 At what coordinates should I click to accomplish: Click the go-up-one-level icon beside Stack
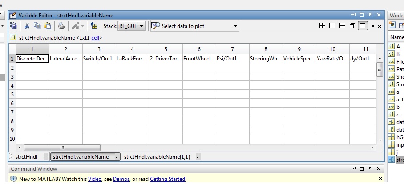pos(94,26)
